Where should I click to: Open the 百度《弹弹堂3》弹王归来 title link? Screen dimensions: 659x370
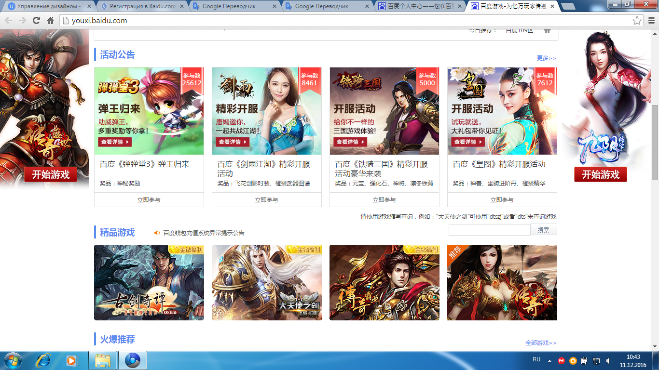pos(144,164)
